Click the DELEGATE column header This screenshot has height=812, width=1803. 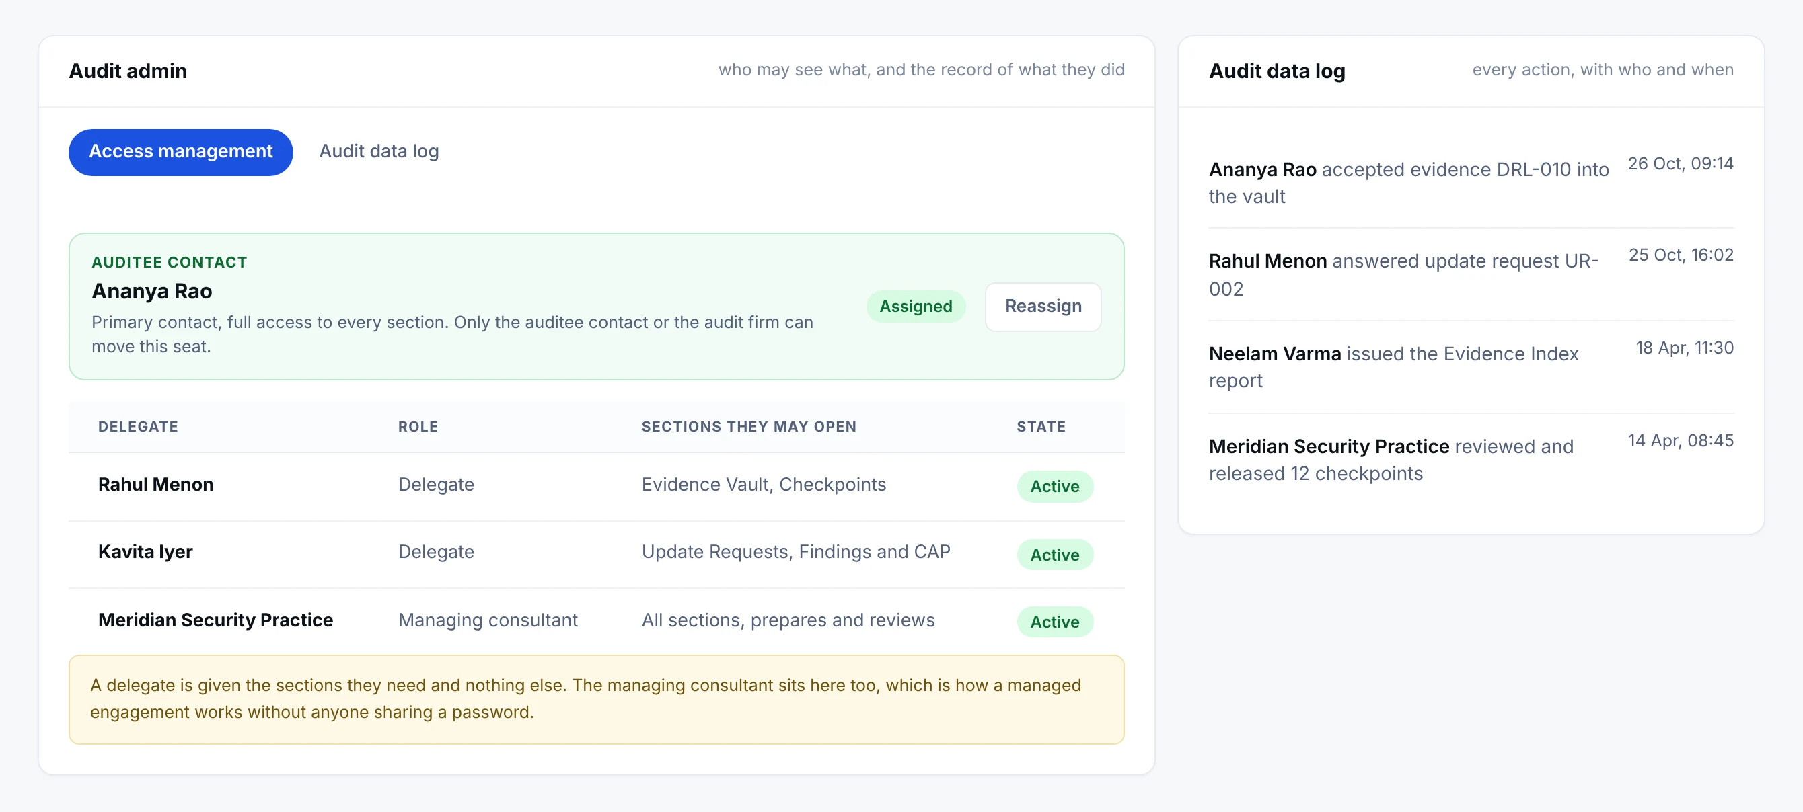(138, 426)
